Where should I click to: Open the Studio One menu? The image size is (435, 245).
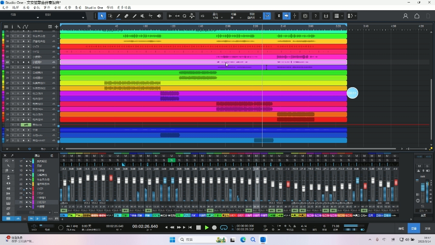coord(94,8)
